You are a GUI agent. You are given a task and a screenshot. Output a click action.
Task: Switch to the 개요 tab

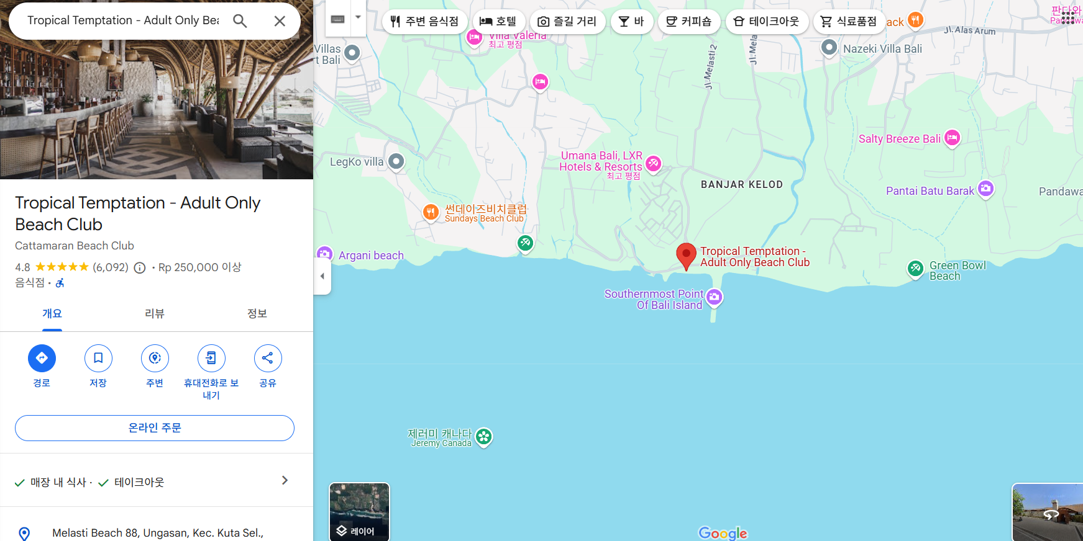click(x=52, y=314)
